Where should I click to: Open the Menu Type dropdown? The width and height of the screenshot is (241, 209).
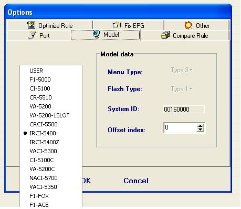tap(182, 70)
